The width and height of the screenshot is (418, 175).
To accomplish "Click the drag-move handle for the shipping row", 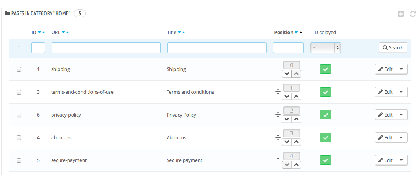I will click(277, 69).
